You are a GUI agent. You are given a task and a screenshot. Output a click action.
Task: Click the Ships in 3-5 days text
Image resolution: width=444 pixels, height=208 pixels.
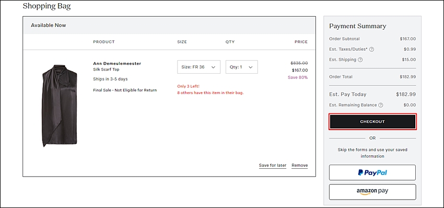110,79
